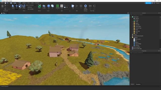Click the Color gray swatch
The image size is (161, 90).
tap(62, 6)
